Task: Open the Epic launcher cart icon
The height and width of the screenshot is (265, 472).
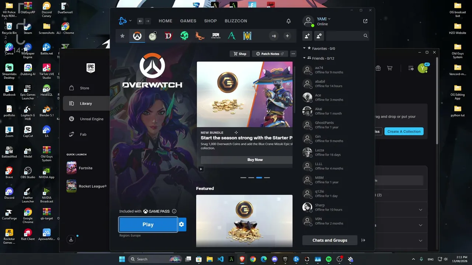Action: click(x=389, y=68)
